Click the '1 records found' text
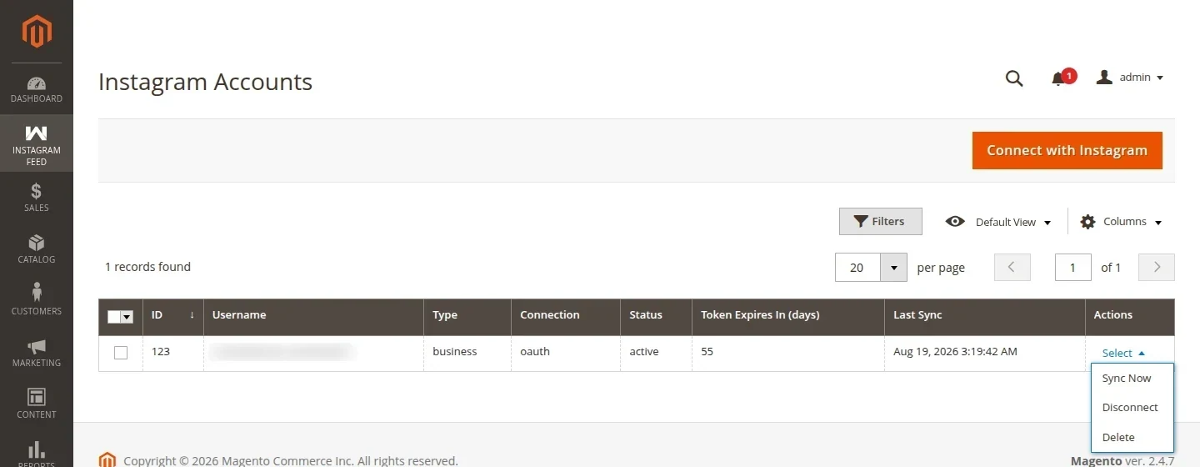 coord(147,267)
